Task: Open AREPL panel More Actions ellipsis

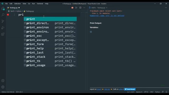Action: tap(166, 8)
